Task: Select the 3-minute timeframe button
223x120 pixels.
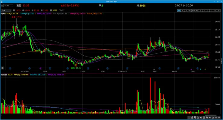Action: 204,10
